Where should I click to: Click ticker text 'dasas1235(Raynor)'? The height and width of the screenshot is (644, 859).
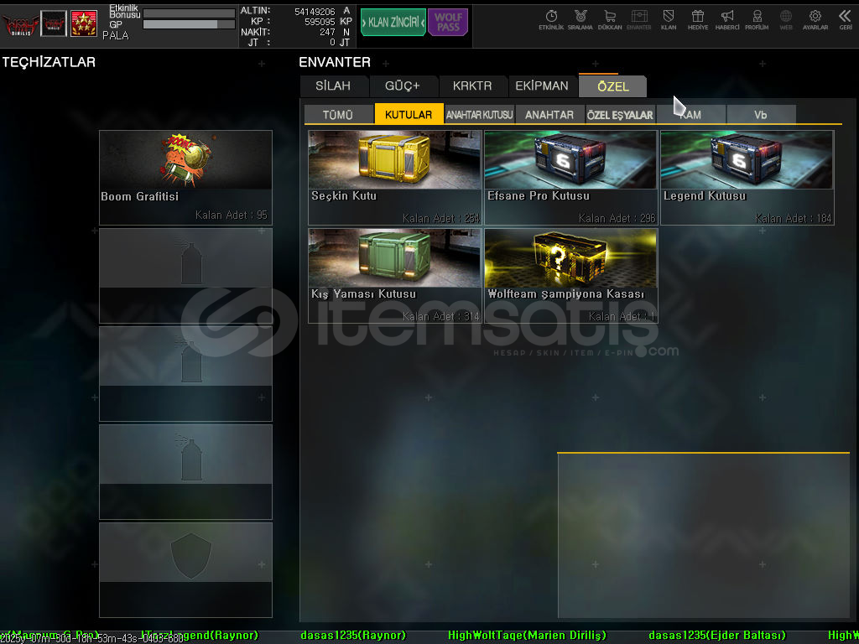(x=353, y=636)
